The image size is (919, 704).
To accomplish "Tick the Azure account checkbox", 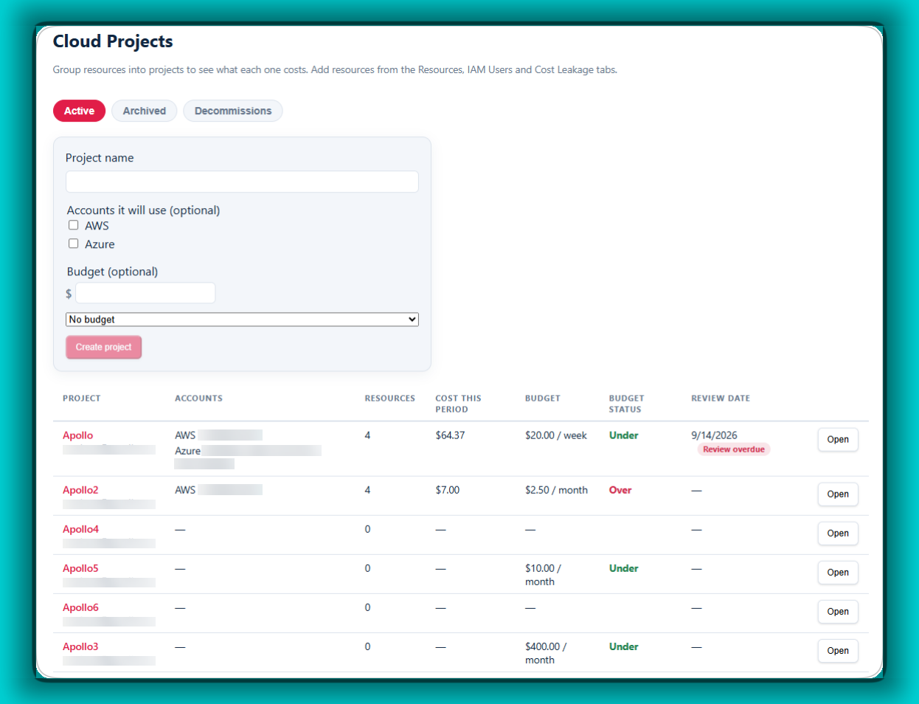I will click(x=74, y=244).
